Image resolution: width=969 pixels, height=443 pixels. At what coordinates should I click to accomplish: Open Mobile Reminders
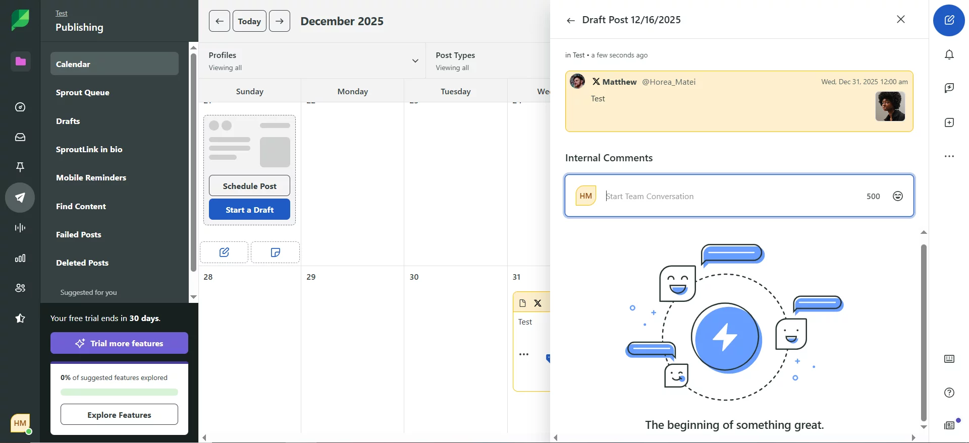(x=91, y=177)
